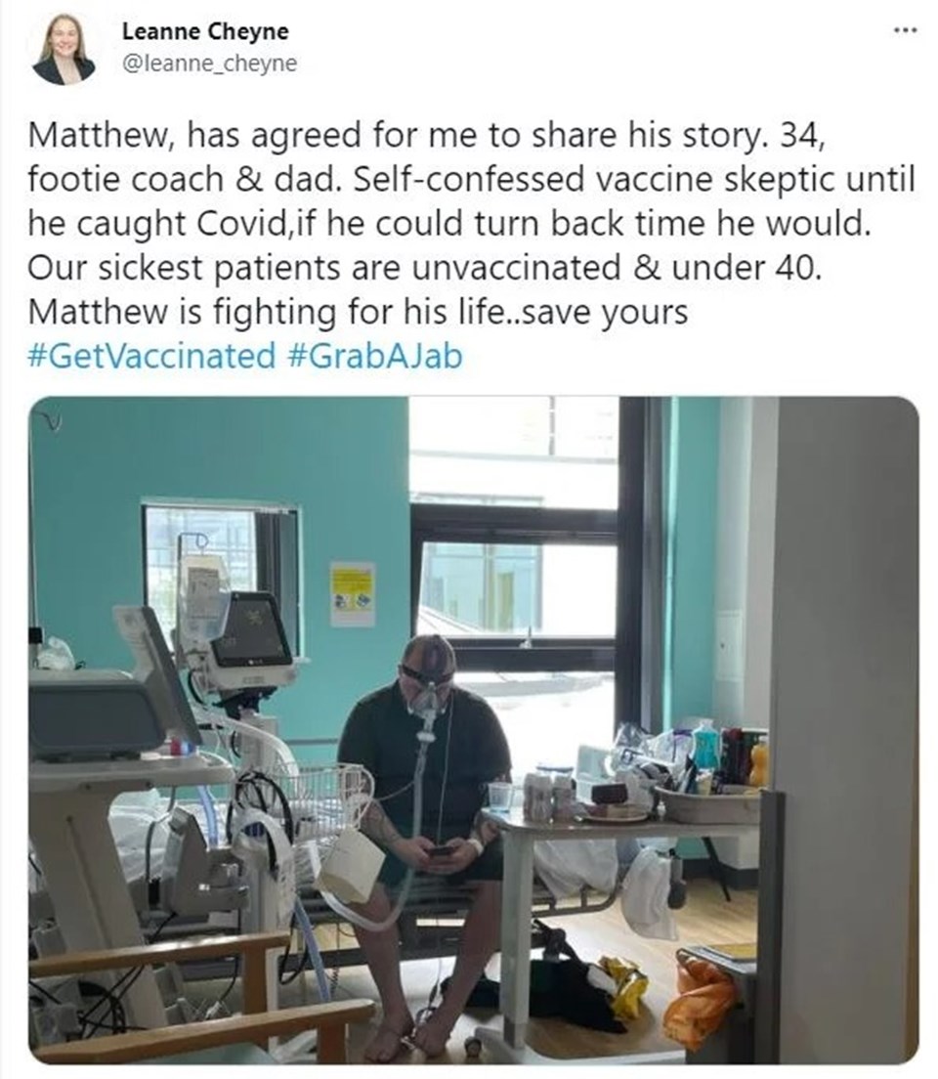Viewport: 938px width, 1079px height.
Task: Click the dark monitor screen beside the IV pole
Action: tap(252, 630)
